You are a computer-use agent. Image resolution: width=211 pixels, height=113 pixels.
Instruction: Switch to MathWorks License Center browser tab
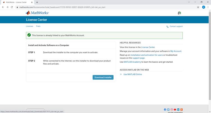pos(17,2)
